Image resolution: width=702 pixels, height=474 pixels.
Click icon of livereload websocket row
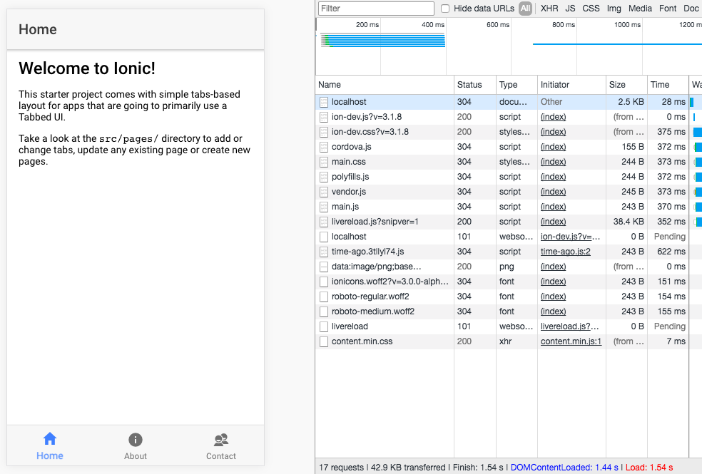click(x=324, y=327)
